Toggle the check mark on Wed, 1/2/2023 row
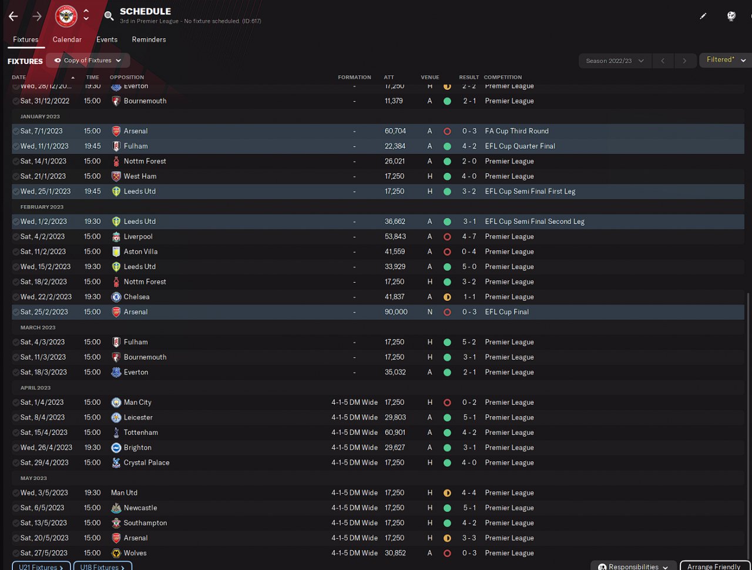The image size is (752, 570). pyautogui.click(x=16, y=222)
